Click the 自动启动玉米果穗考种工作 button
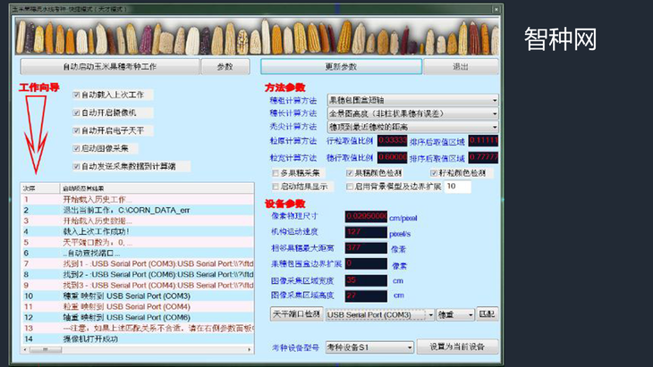This screenshot has height=367, width=653. 109,67
